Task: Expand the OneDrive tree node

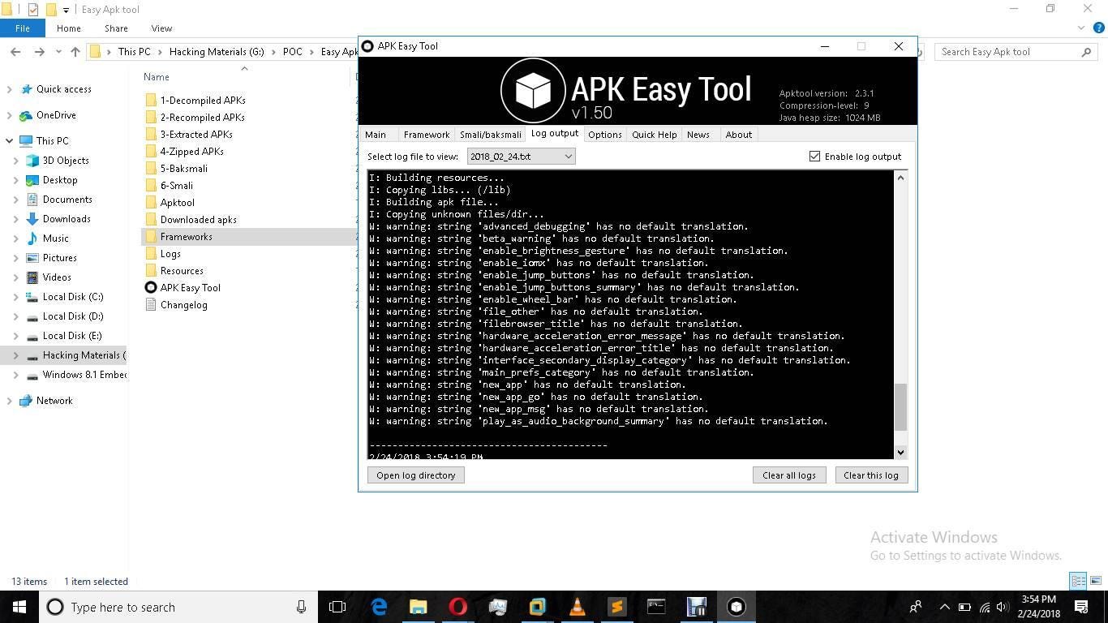Action: pyautogui.click(x=9, y=115)
